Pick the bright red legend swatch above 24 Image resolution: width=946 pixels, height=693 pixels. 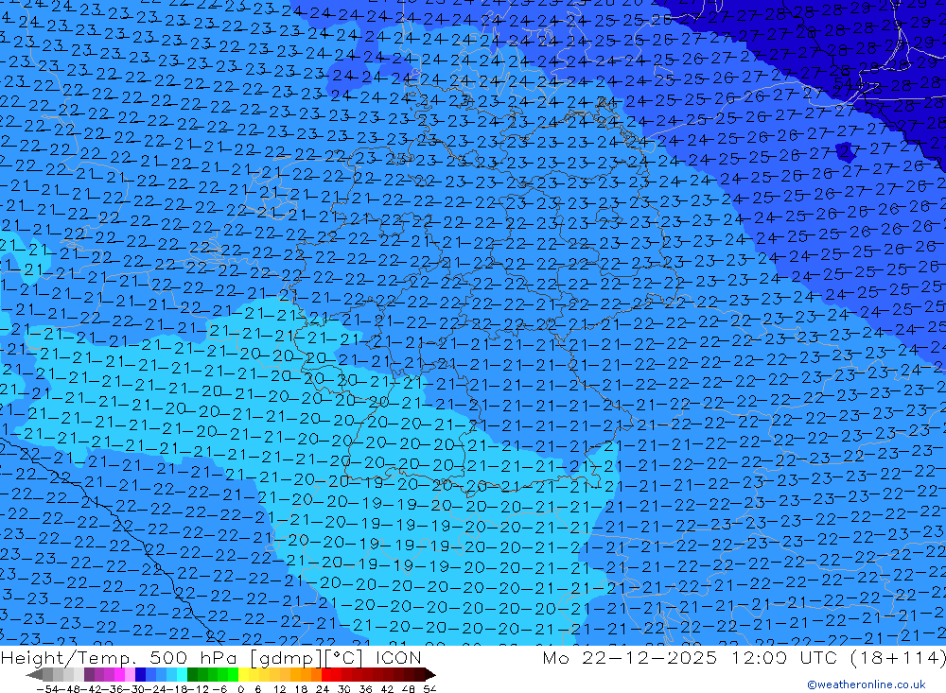point(326,674)
